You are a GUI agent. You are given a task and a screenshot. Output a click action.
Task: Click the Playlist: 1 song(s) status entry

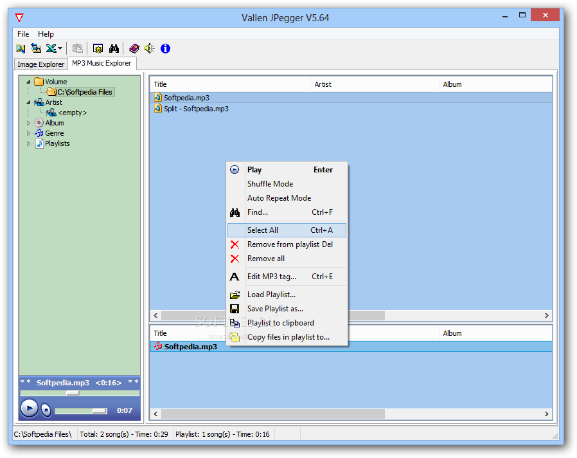coord(222,434)
